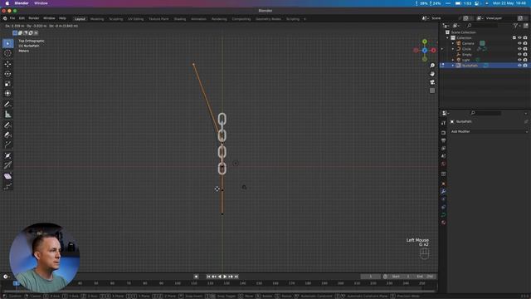Open Curve Data properties tab (green)

coord(444,215)
